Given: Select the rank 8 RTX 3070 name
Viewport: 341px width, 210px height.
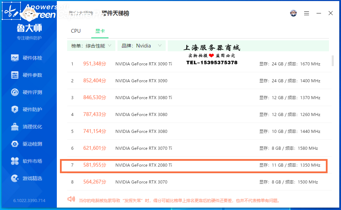Looking at the screenshot, I should pos(141,182).
